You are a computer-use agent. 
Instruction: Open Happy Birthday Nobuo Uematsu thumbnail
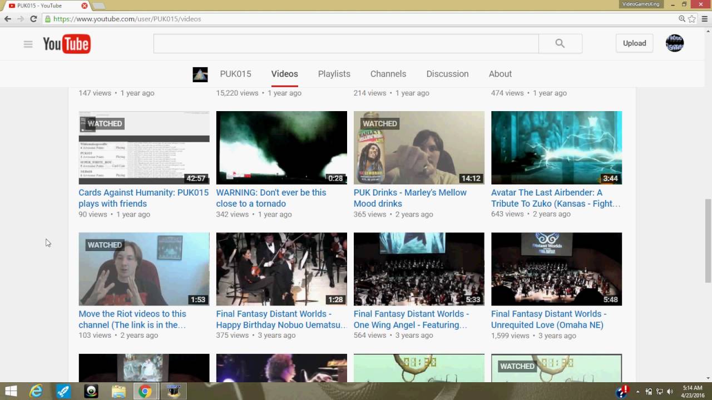point(281,269)
